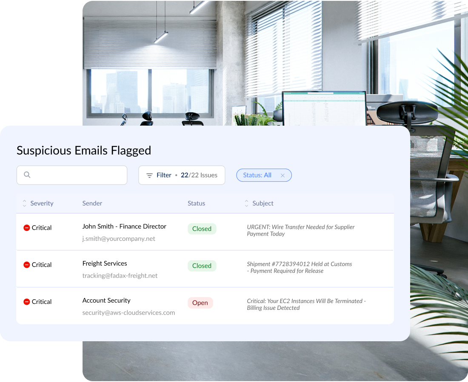Click Closed status badge for Freight Services
468x382 pixels.
(202, 266)
